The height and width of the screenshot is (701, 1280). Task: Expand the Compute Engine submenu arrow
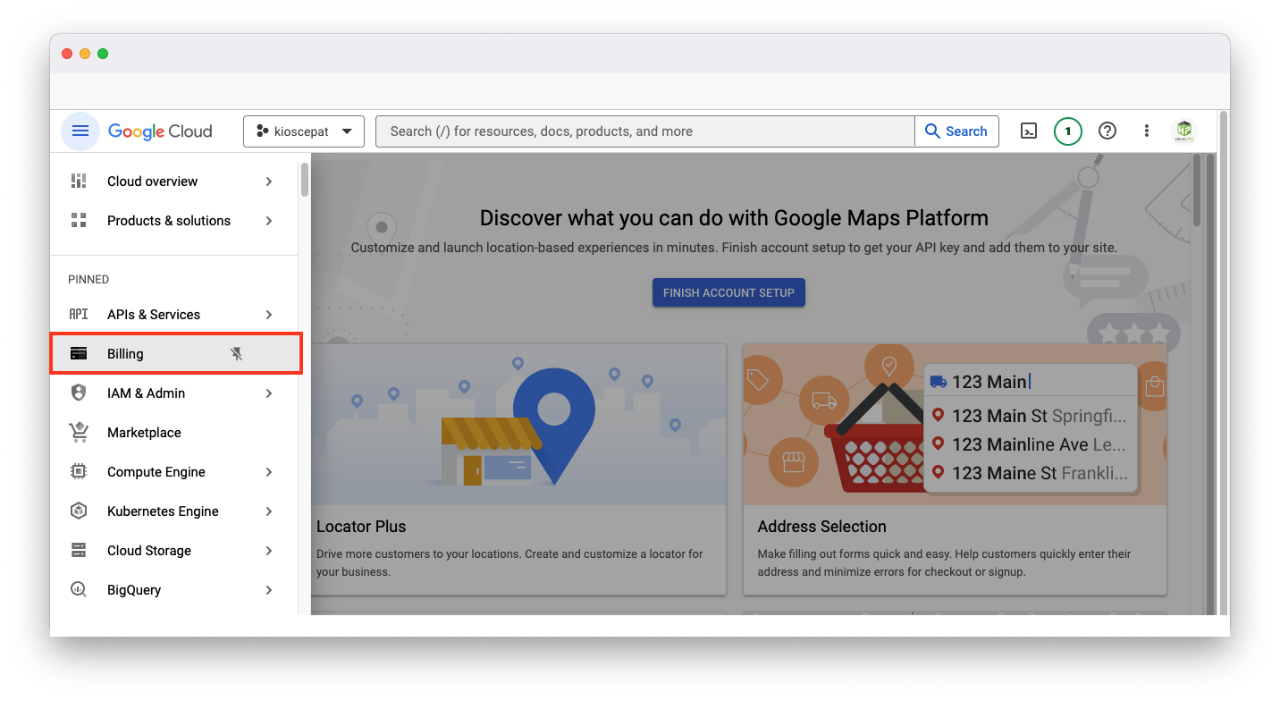269,472
